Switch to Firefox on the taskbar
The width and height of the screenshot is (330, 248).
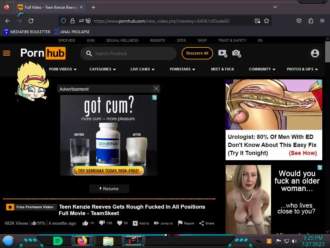pyautogui.click(x=82, y=241)
